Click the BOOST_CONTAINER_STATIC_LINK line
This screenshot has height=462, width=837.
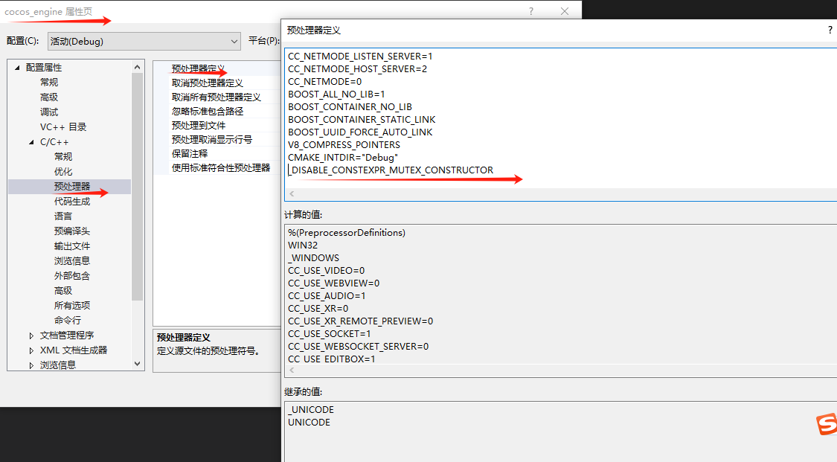coord(362,120)
